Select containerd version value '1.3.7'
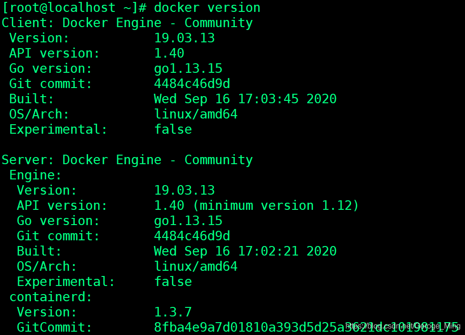This screenshot has height=335, width=465. point(173,312)
